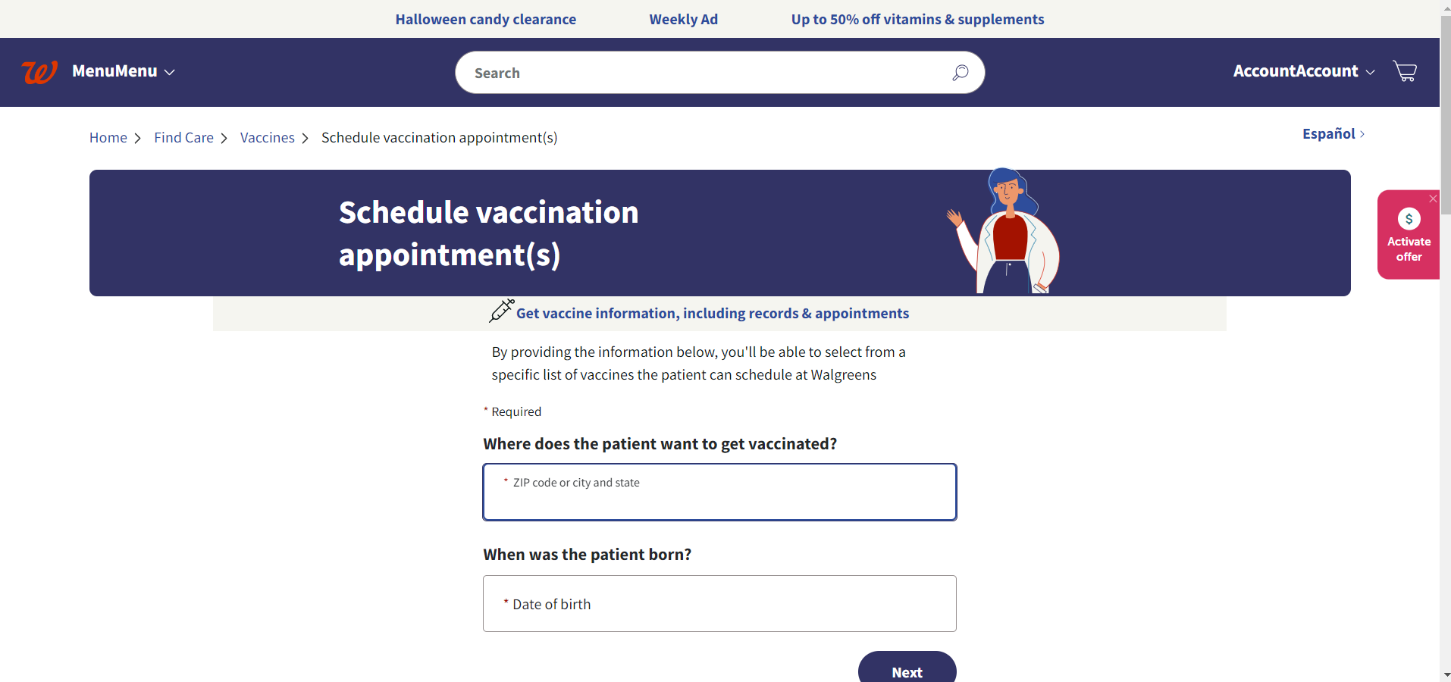Viewport: 1451px width, 682px height.
Task: Open Halloween candy clearance promo
Action: 486,20
